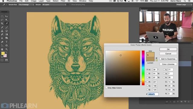Open Spotlight search in menu bar

click(x=185, y=1)
